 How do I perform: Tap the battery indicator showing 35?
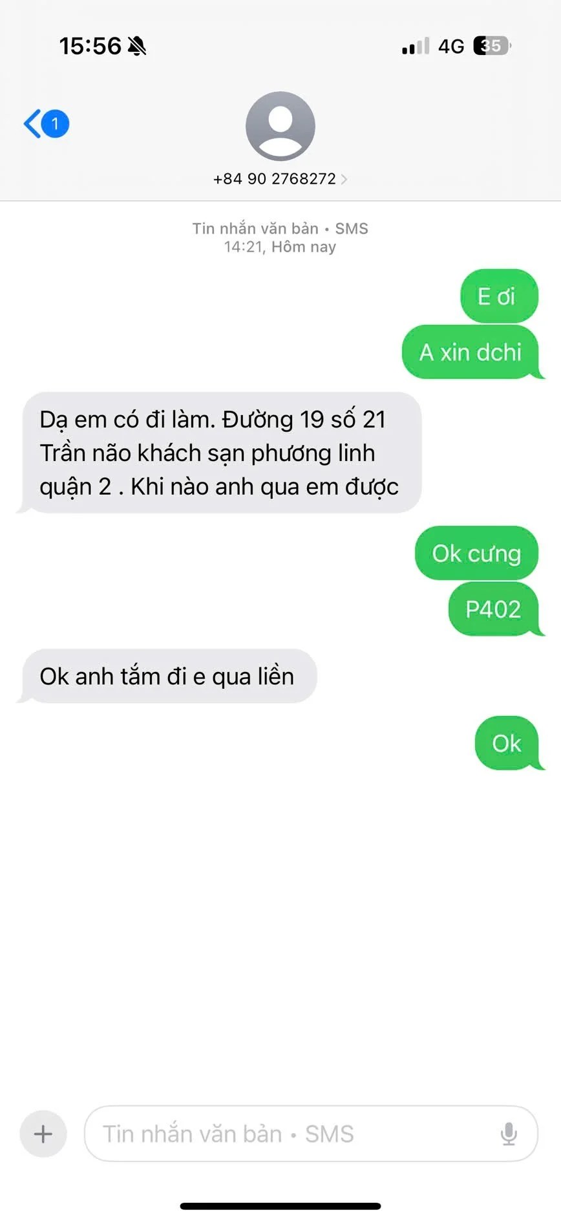(x=492, y=46)
